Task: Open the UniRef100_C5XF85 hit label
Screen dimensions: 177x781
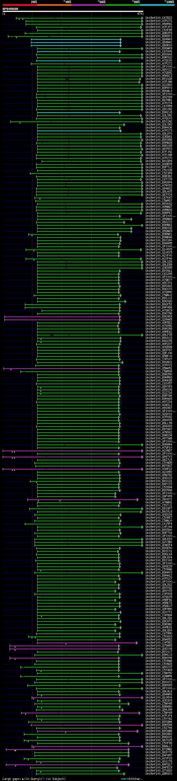Action: 159,30
